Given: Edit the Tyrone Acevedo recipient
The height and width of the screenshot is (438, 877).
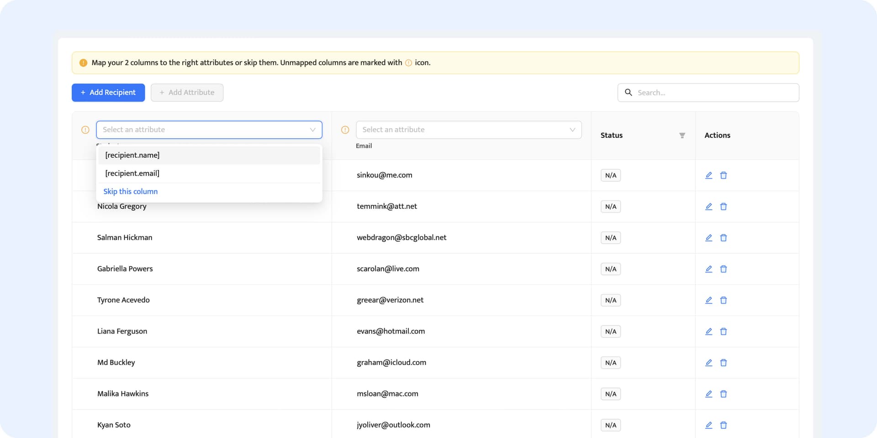Looking at the screenshot, I should 708,300.
